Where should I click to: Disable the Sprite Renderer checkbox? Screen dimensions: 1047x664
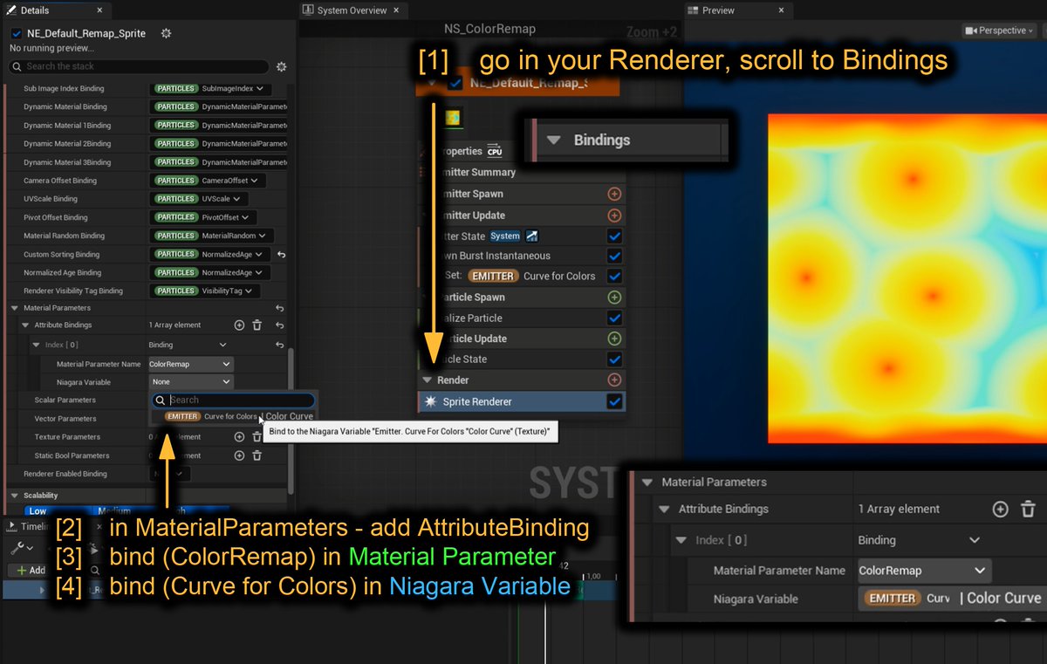[614, 401]
